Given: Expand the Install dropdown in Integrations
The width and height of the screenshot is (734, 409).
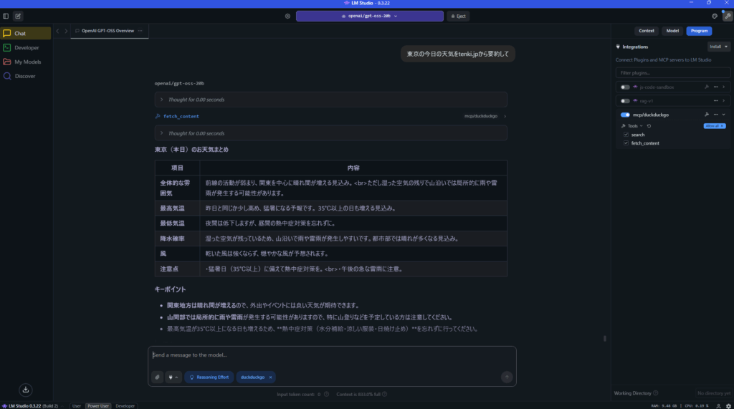Looking at the screenshot, I should (x=718, y=47).
